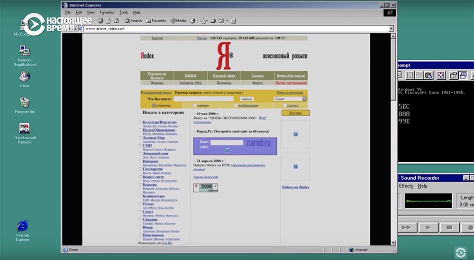Image resolution: width=474 pixels, height=260 pixels.
Task: Click the History icon in IE toolbar
Action: pos(192,21)
